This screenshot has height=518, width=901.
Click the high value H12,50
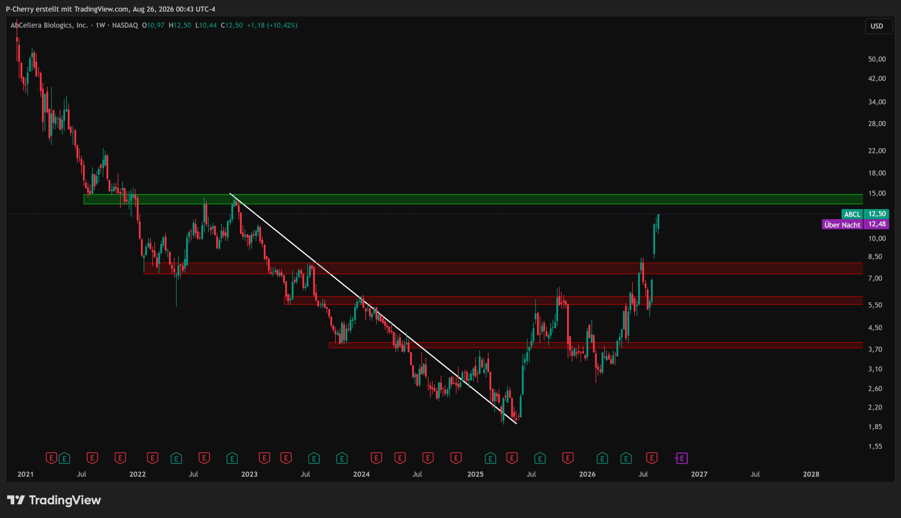[180, 25]
